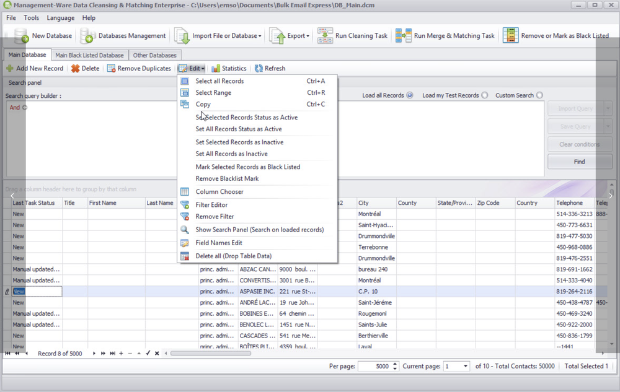Go to first record navigator icon
The height and width of the screenshot is (392, 620).
point(7,354)
